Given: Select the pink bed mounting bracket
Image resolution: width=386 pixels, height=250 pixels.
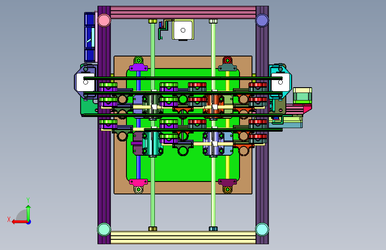Looking at the screenshot, I should (x=138, y=182).
